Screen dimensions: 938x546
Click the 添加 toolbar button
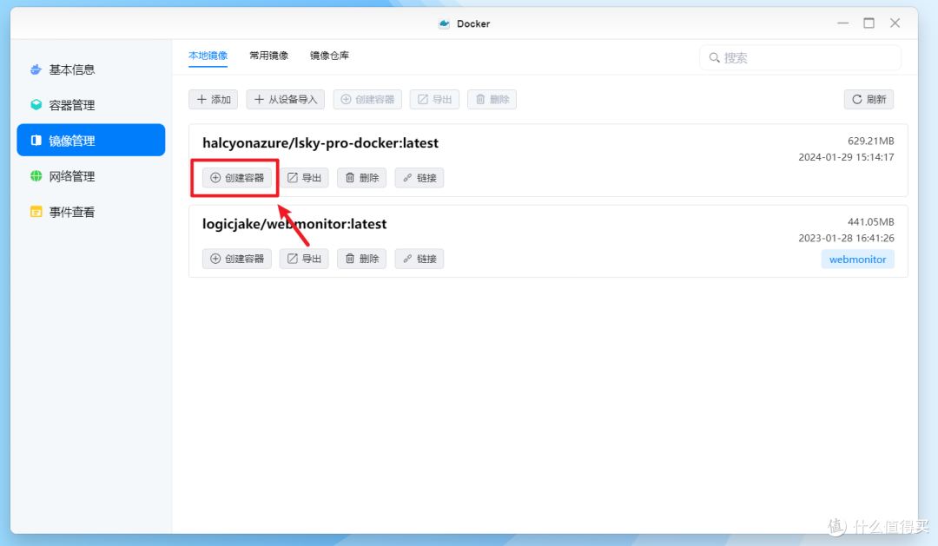pyautogui.click(x=213, y=99)
